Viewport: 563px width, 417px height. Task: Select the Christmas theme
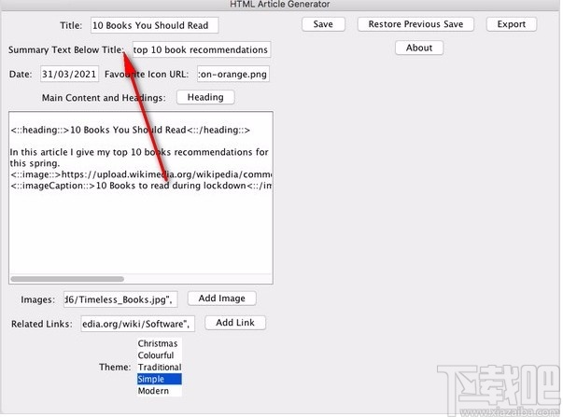(x=159, y=343)
